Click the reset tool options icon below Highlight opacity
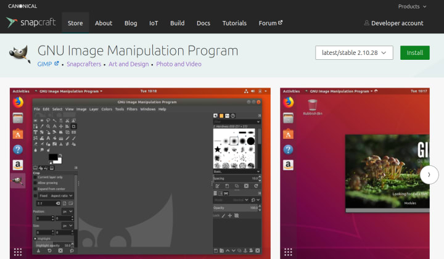 [72, 251]
